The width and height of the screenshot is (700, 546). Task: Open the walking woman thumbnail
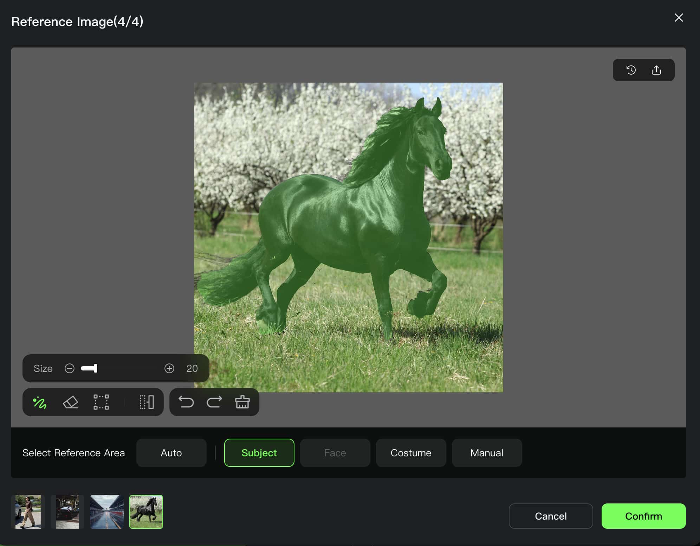pos(28,512)
